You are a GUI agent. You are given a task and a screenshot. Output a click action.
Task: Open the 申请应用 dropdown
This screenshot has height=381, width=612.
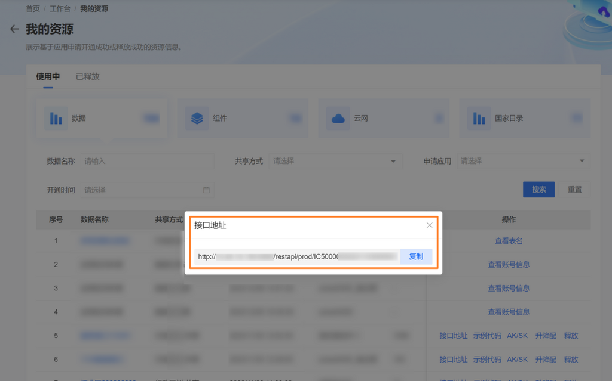point(524,161)
